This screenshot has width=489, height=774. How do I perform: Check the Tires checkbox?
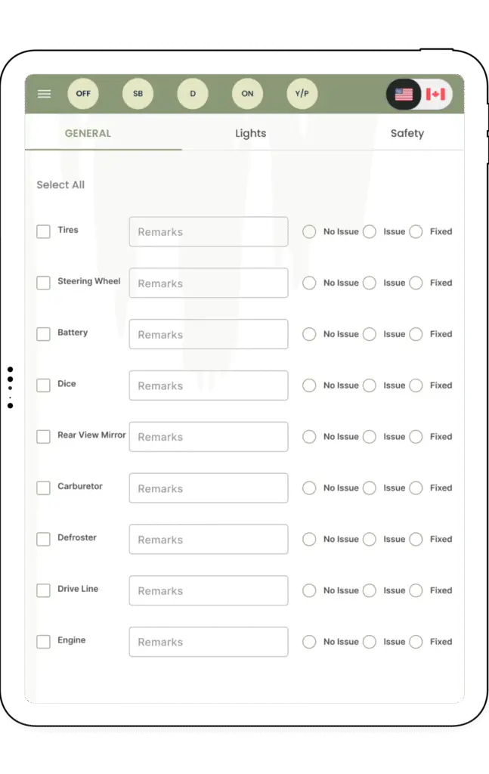pyautogui.click(x=44, y=231)
